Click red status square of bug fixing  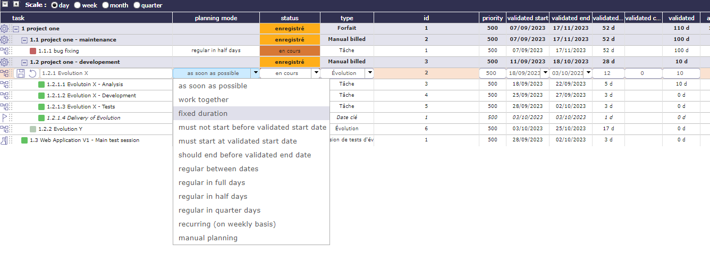pos(33,51)
